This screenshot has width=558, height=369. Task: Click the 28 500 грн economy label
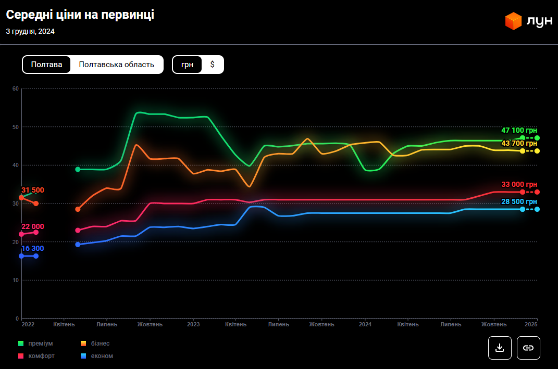tap(518, 201)
